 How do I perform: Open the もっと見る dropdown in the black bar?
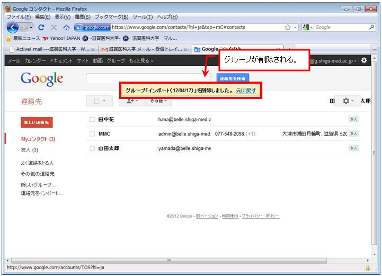coord(141,61)
